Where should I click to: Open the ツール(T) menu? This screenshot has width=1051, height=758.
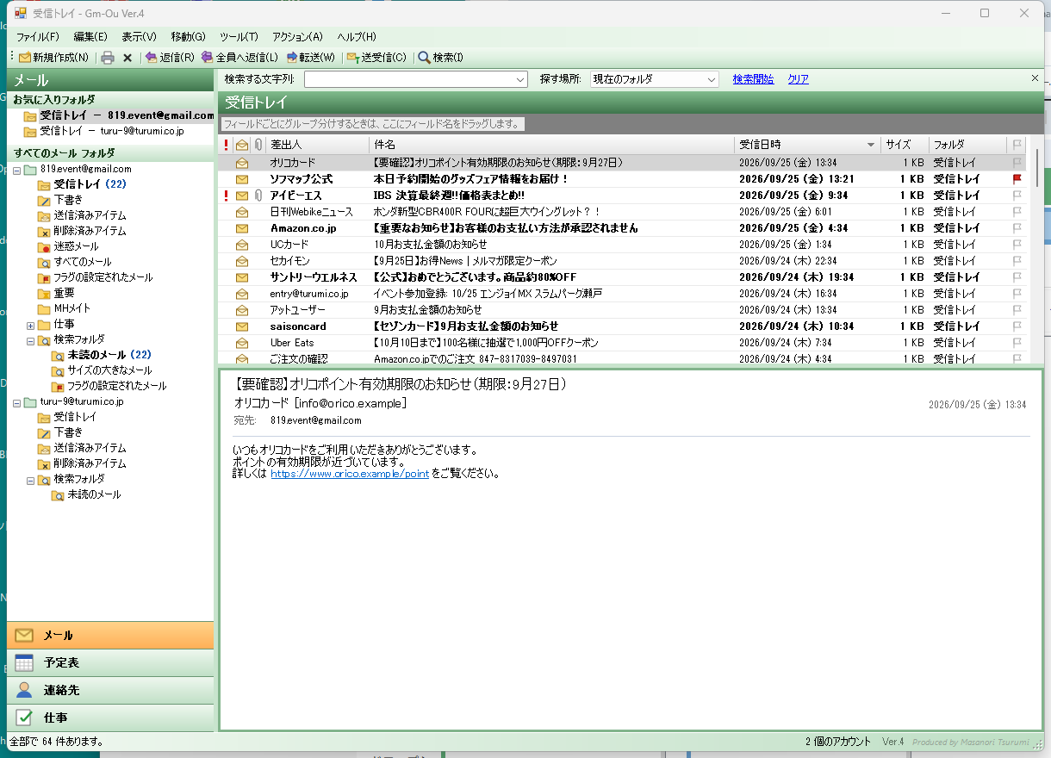pos(239,36)
